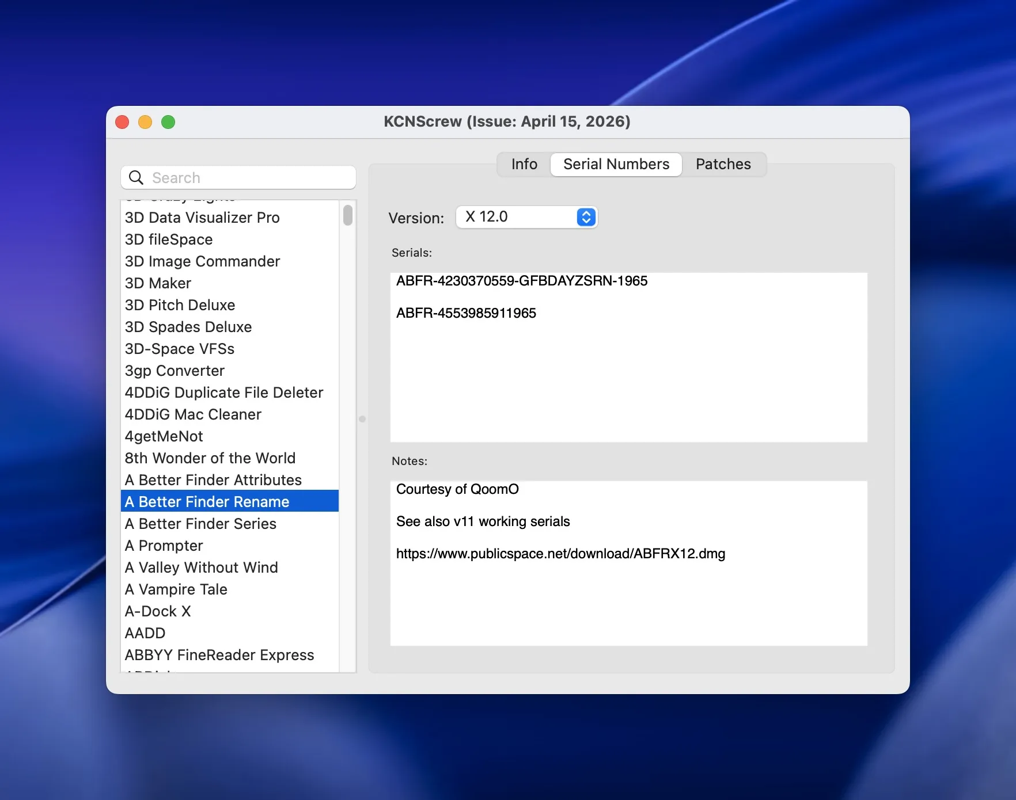Select 3D Spades Deluxe
Screen dimensions: 1016x800
(230, 327)
